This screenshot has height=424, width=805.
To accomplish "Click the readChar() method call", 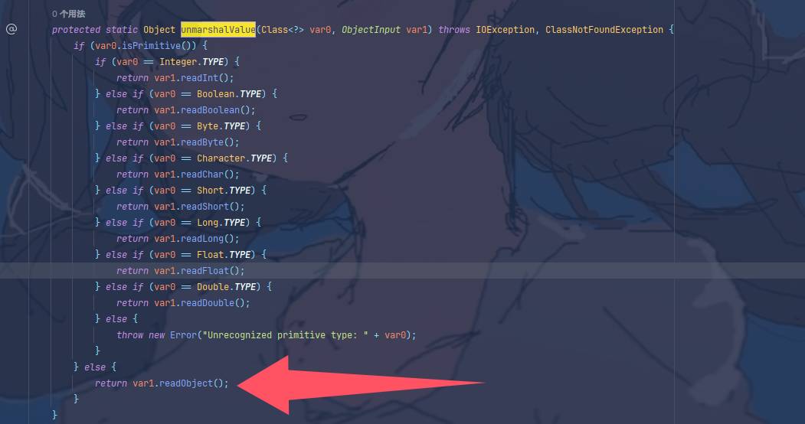I will 210,174.
